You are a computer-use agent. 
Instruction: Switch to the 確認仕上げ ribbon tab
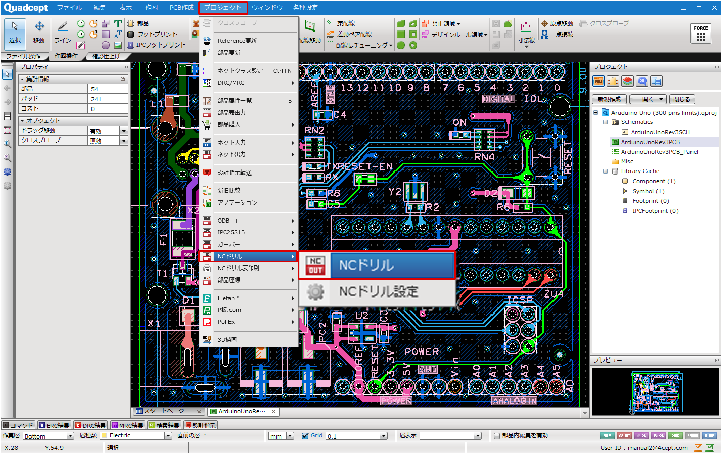pyautogui.click(x=106, y=56)
